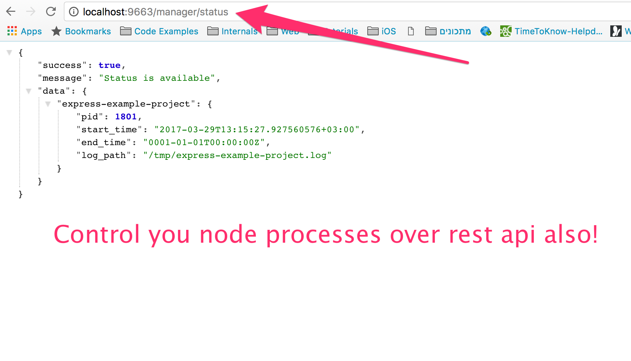Open the green TimeToKnow favicon bookmark
The image size is (631, 361).
click(x=505, y=31)
